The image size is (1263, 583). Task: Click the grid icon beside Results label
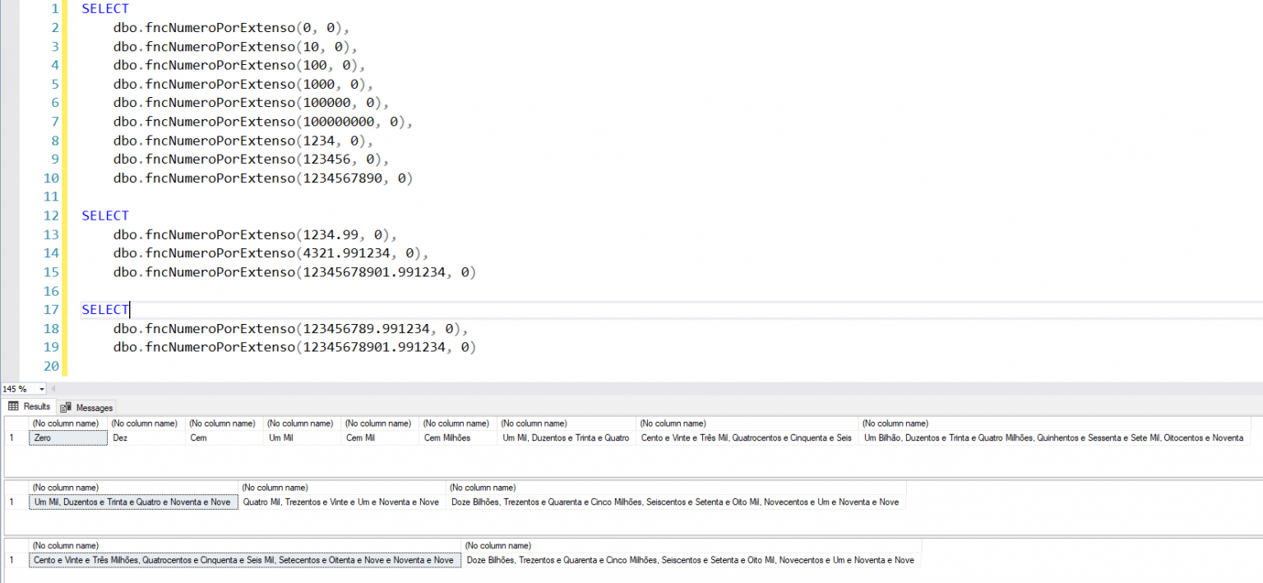pyautogui.click(x=13, y=405)
